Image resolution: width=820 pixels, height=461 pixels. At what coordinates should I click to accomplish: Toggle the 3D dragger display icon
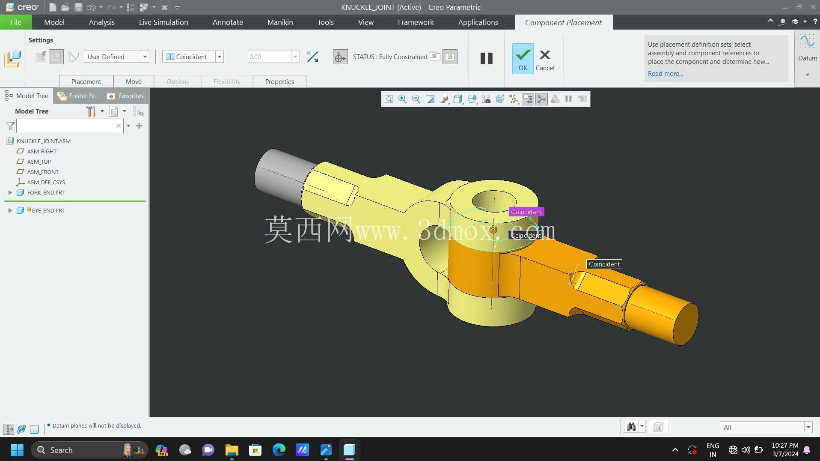coord(340,57)
